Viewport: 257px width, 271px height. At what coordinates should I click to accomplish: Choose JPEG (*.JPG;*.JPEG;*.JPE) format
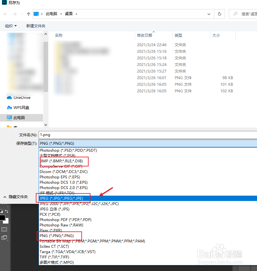pyautogui.click(x=148, y=198)
